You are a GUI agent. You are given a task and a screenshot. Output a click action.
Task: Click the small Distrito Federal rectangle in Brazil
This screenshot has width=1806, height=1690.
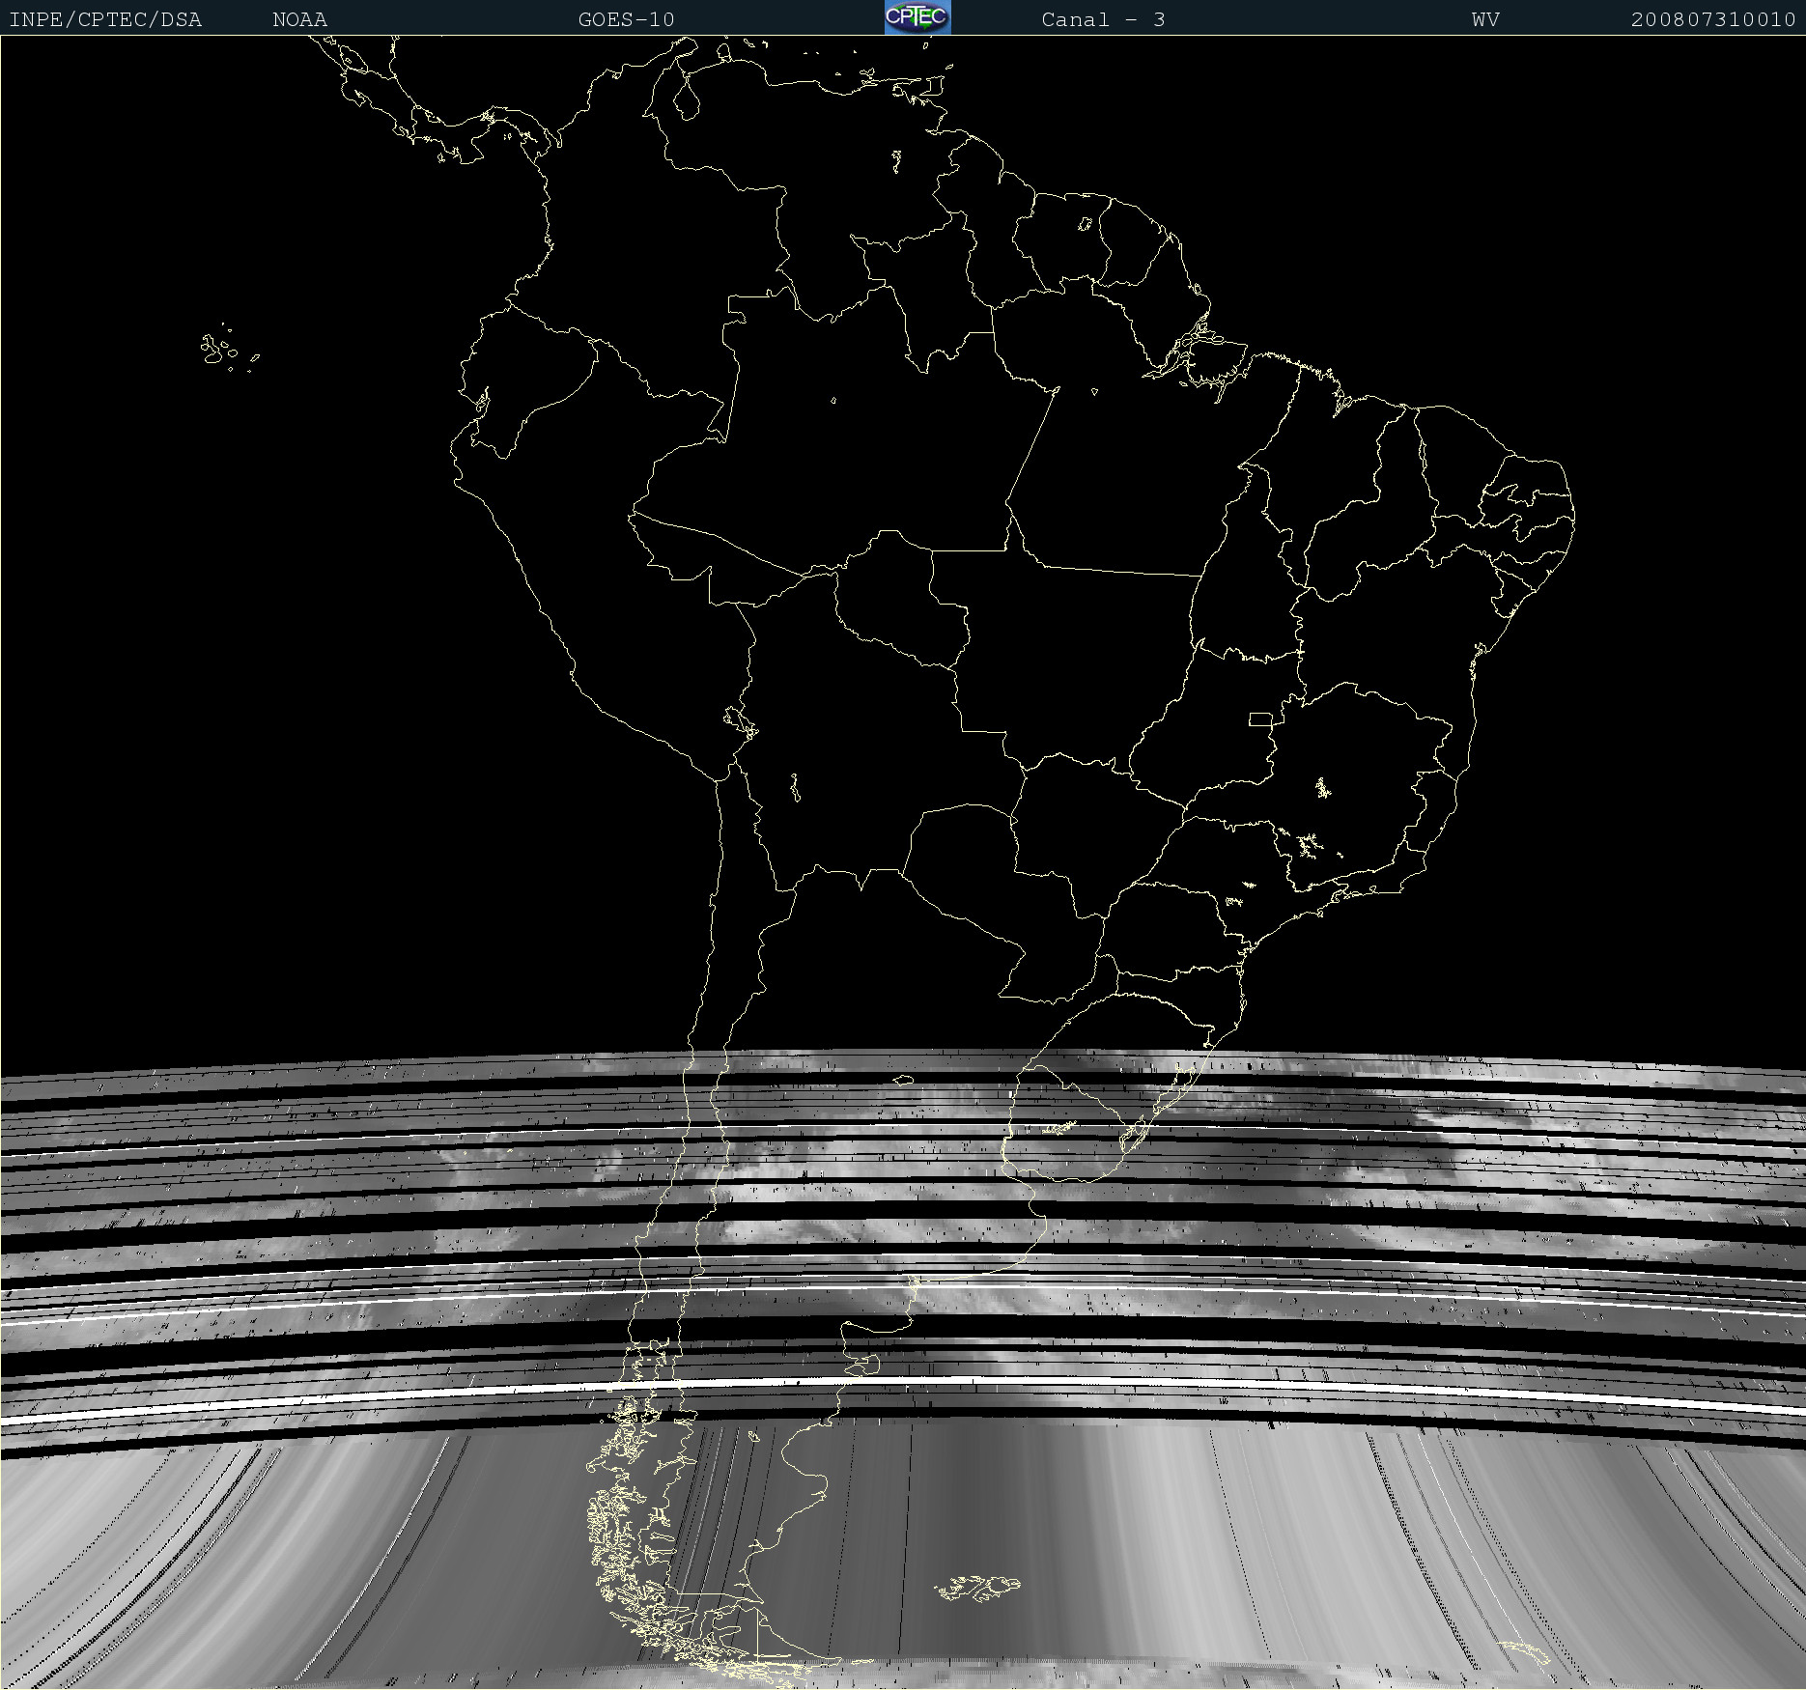click(x=1260, y=719)
